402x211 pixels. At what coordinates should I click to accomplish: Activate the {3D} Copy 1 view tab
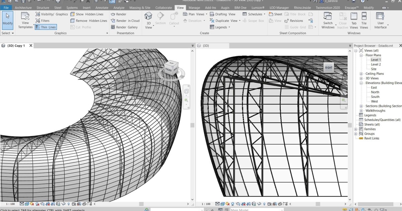coord(15,46)
